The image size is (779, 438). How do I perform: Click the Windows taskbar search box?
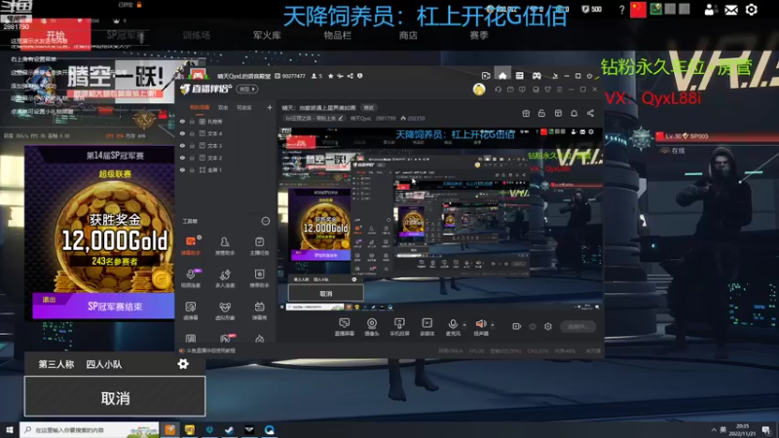pos(90,429)
